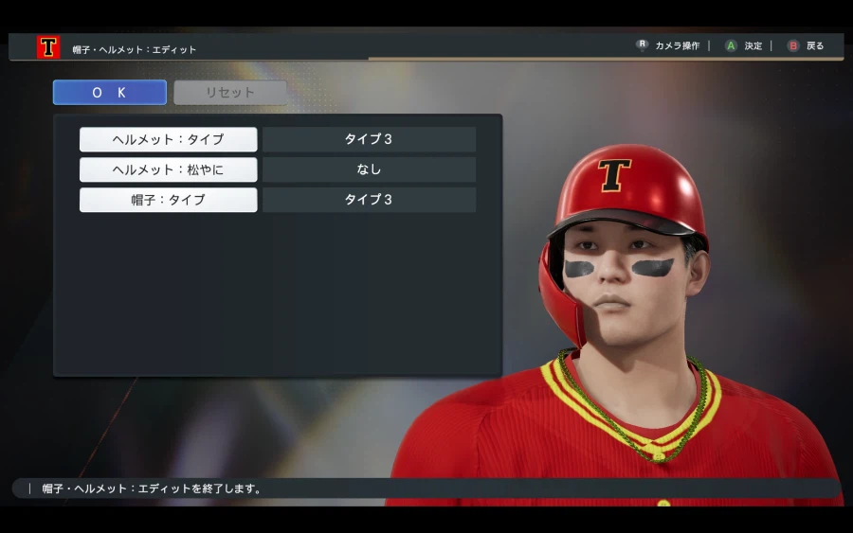Image resolution: width=853 pixels, height=533 pixels.
Task: Click the カメラ操作 label
Action: 678,46
